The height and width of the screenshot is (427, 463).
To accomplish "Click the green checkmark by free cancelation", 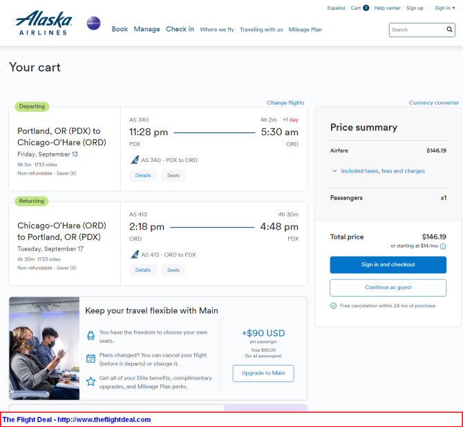I will click(x=333, y=306).
